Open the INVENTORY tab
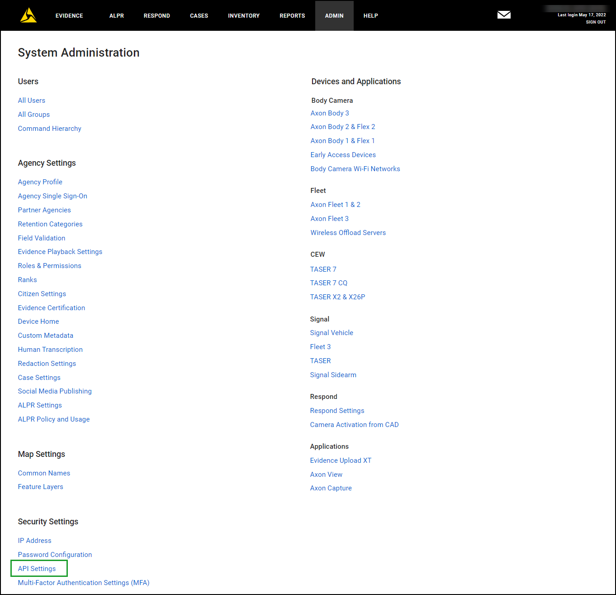 (243, 15)
